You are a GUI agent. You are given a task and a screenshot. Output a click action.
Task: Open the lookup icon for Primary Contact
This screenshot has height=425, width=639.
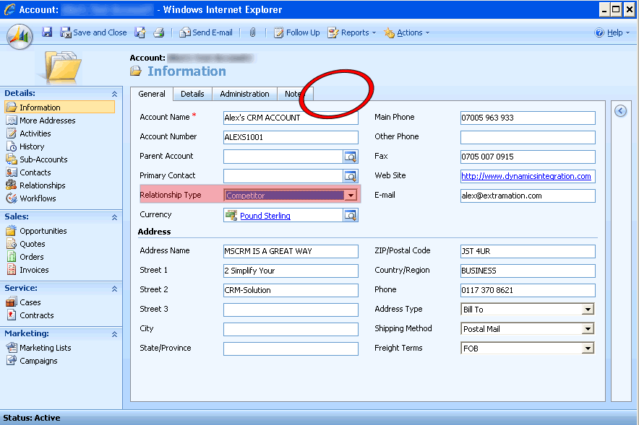coord(350,176)
